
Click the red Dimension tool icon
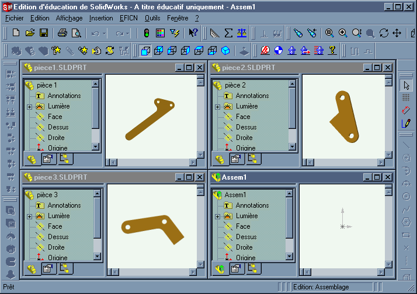406,110
